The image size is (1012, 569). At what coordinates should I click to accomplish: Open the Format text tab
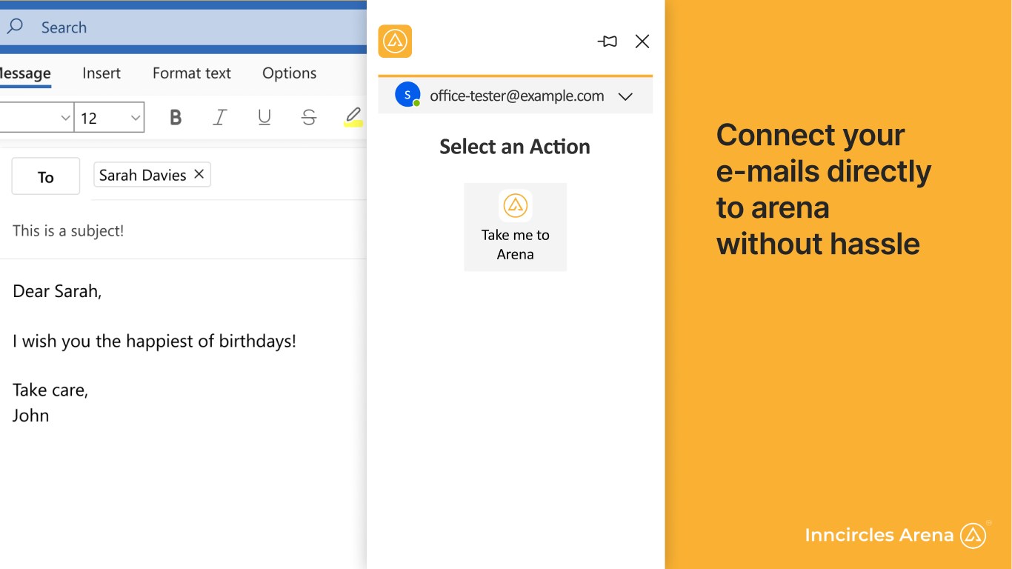click(192, 73)
